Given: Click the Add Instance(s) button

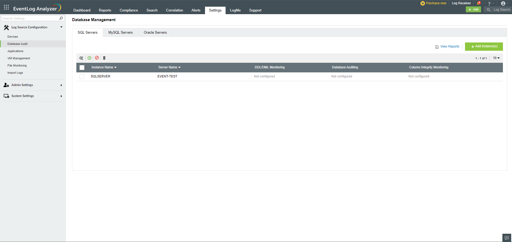Looking at the screenshot, I should [x=483, y=46].
